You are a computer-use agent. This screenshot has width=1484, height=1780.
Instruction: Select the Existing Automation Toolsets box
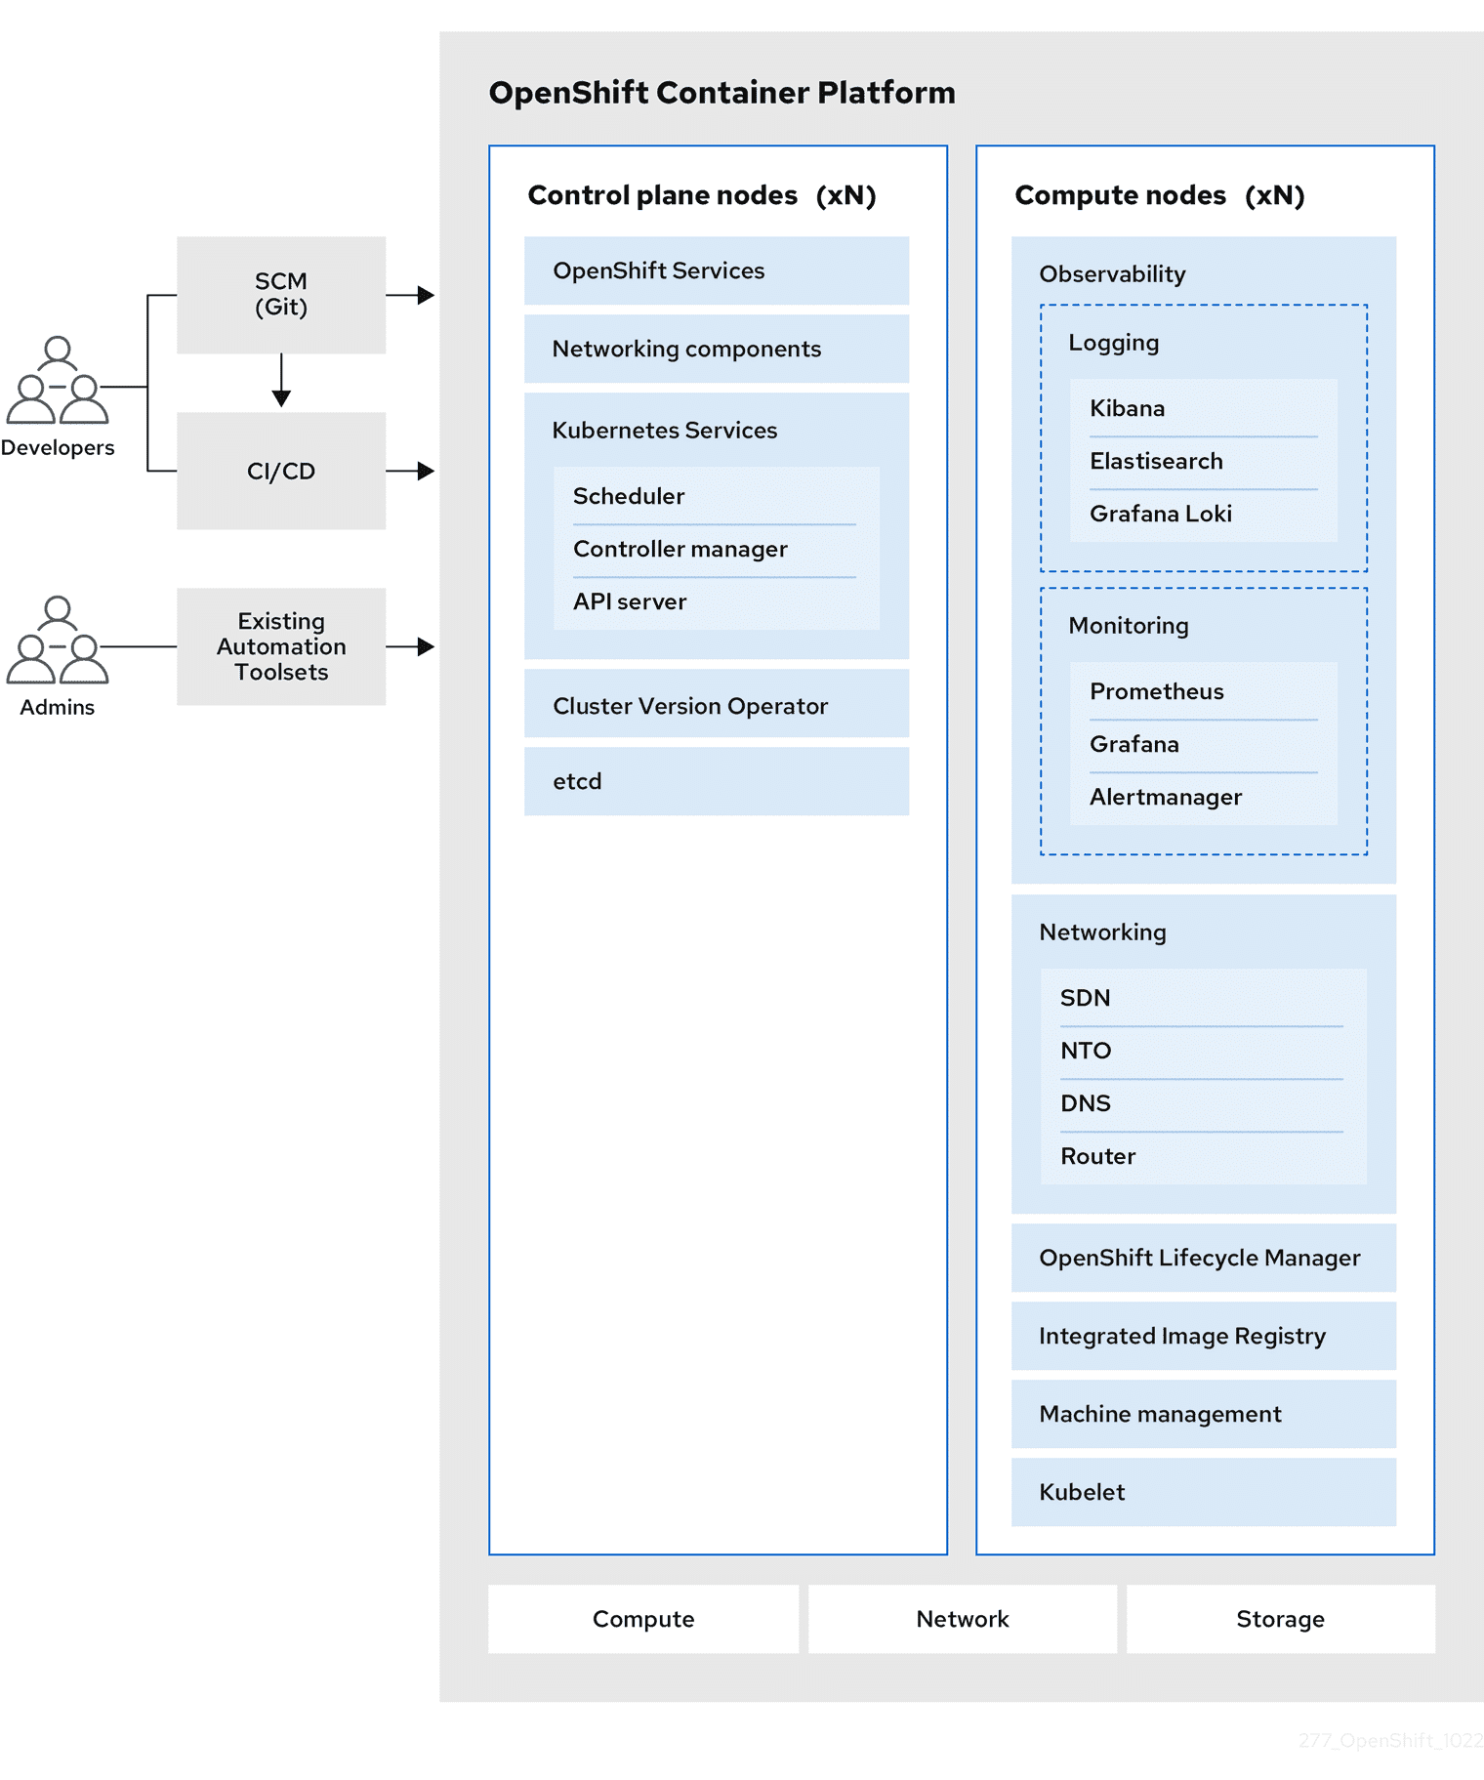tap(281, 646)
